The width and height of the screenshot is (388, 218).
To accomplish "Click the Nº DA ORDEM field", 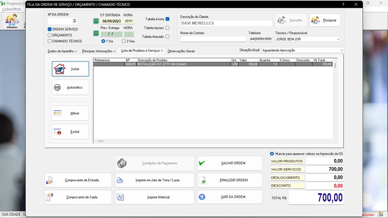I will click(x=63, y=21).
